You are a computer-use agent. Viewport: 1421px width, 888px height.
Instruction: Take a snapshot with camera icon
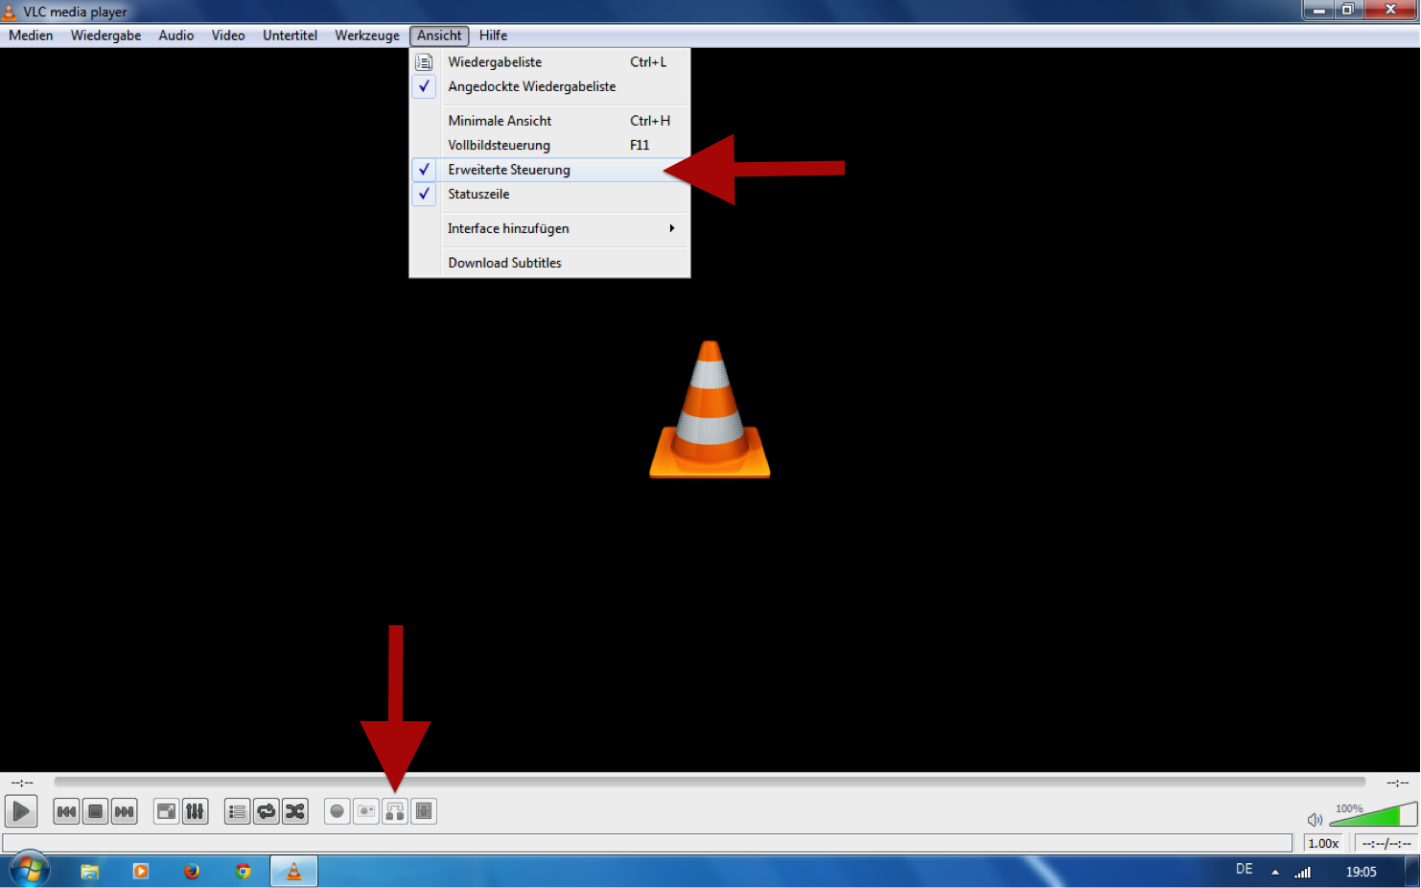click(366, 811)
